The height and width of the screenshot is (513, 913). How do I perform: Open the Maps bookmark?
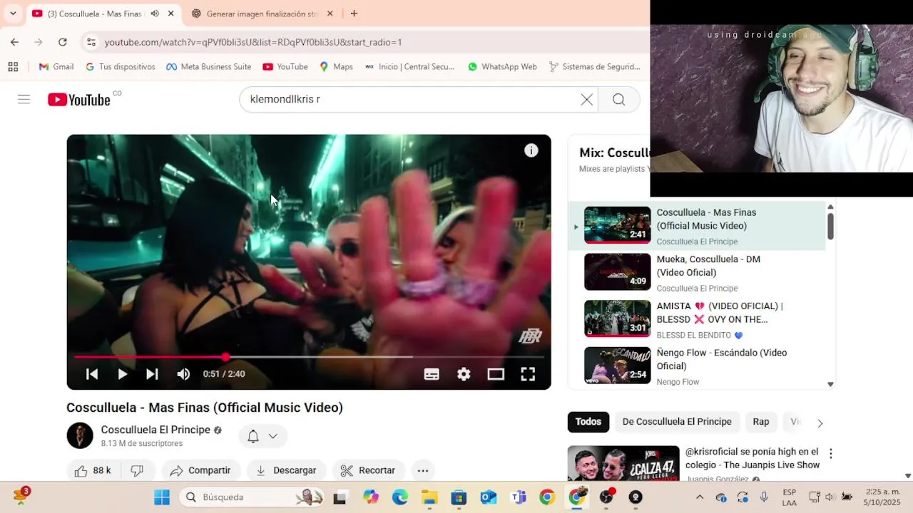(336, 66)
